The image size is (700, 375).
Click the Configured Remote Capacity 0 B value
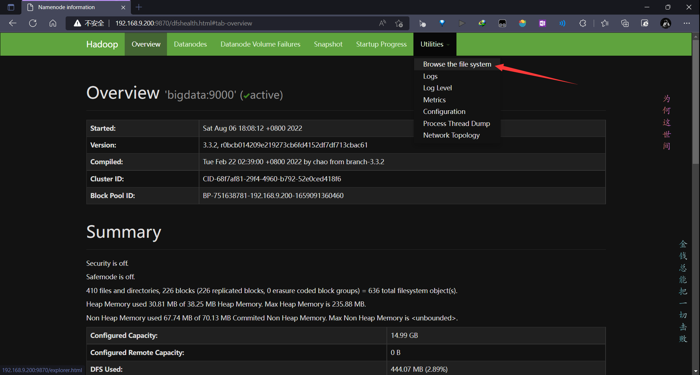396,352
